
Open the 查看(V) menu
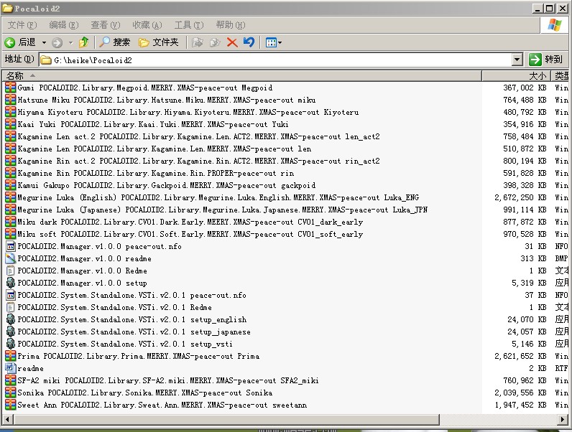pyautogui.click(x=105, y=25)
